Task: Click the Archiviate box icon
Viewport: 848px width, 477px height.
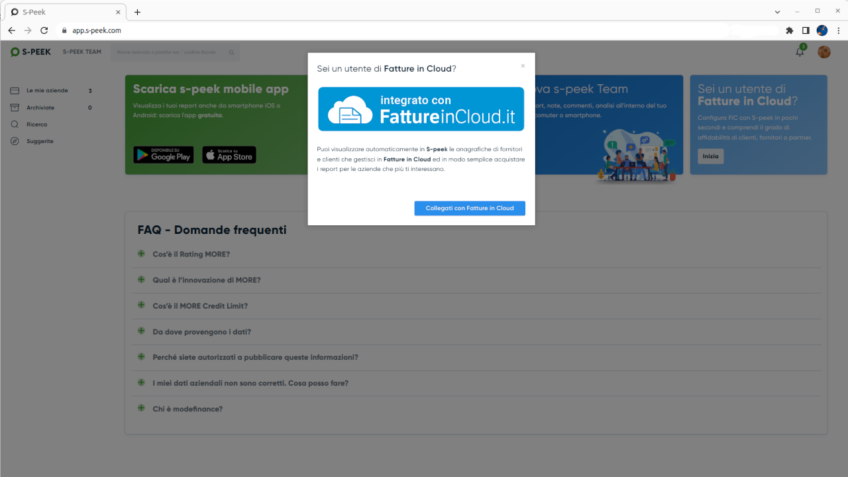Action: coord(15,107)
